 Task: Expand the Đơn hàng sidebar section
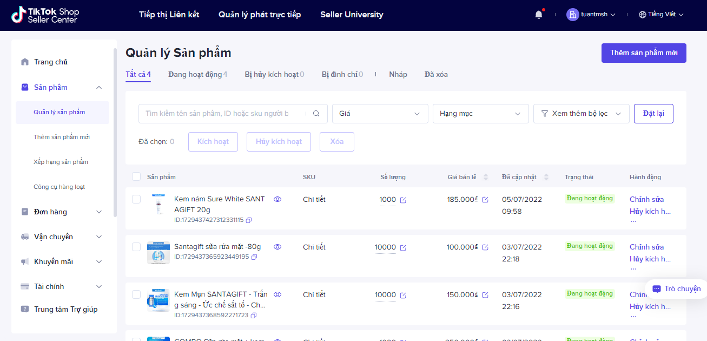click(x=99, y=212)
